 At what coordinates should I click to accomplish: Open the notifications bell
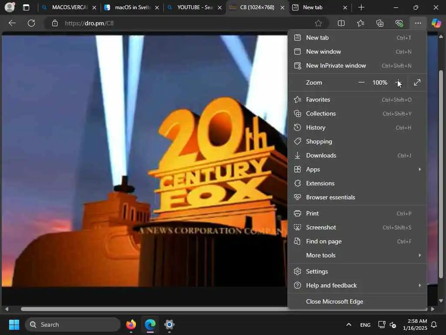434,325
